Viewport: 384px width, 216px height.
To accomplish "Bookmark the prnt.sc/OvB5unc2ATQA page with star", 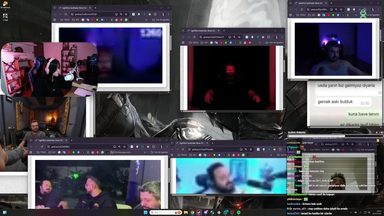I will tap(126, 14).
